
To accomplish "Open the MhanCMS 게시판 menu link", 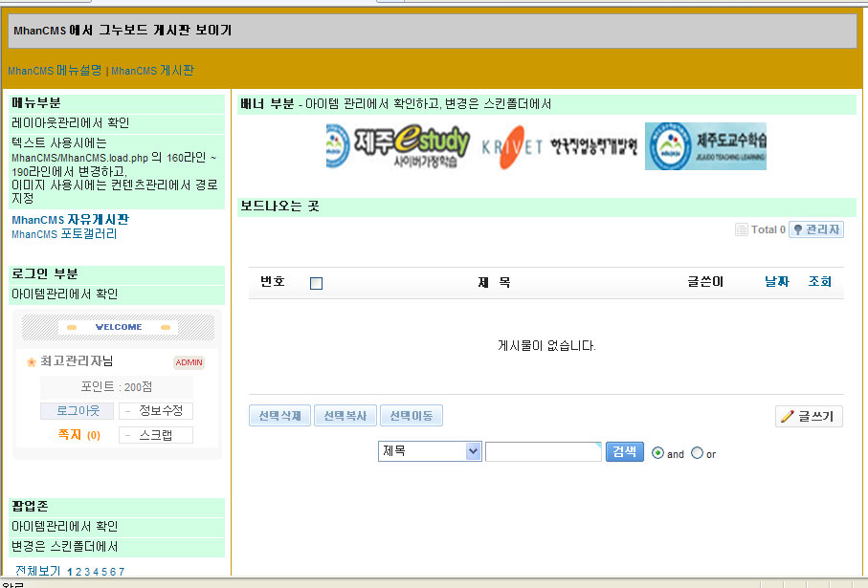I will [152, 71].
